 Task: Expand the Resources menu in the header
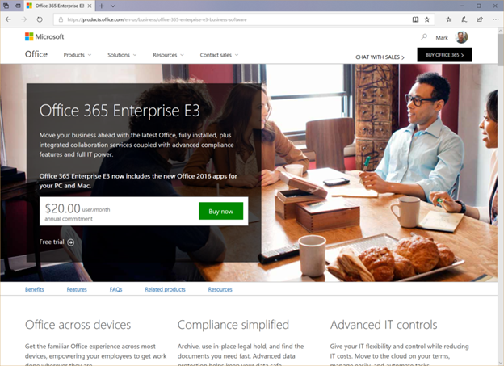click(x=168, y=55)
